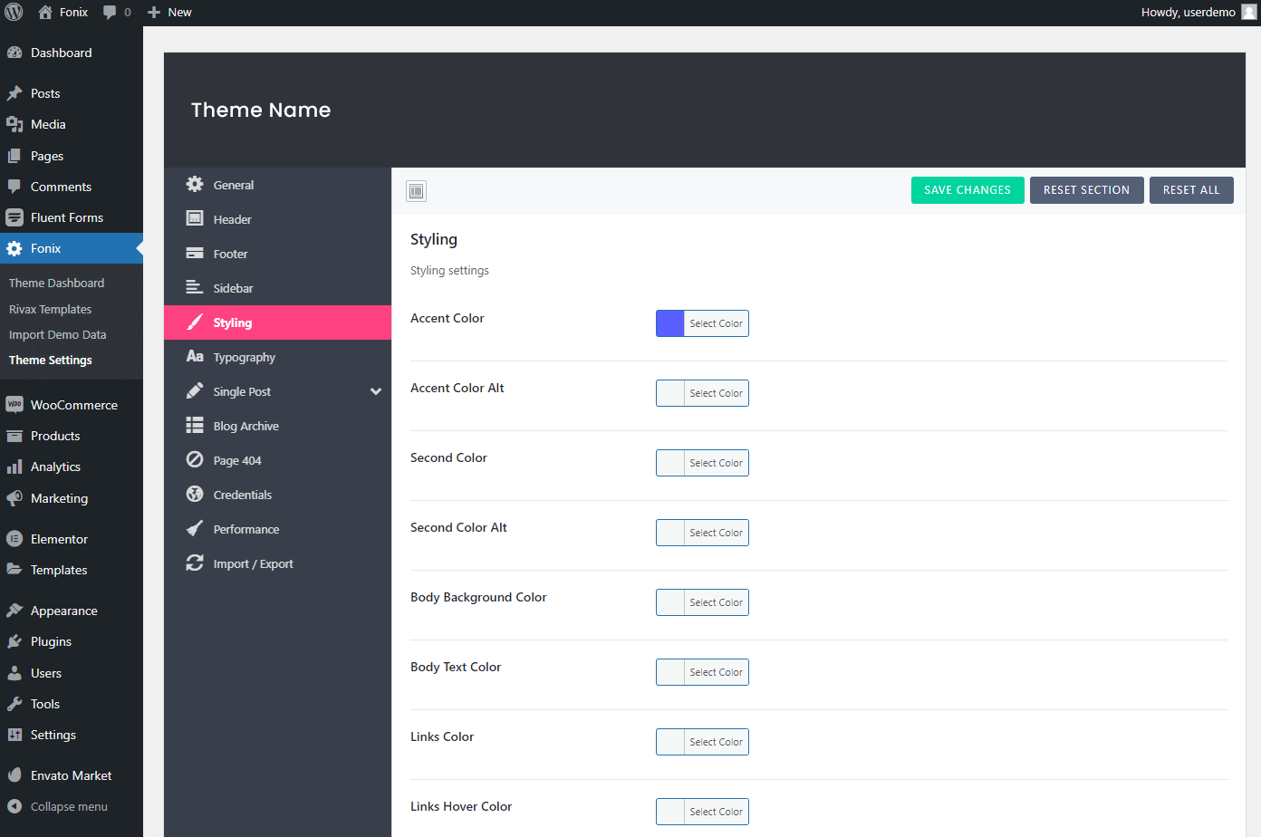The width and height of the screenshot is (1261, 837).
Task: Switch to the Performance settings tab
Action: tap(245, 529)
